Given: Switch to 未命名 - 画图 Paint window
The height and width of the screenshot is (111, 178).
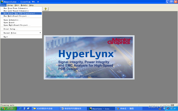Looking at the screenshot, I should click(129, 109).
